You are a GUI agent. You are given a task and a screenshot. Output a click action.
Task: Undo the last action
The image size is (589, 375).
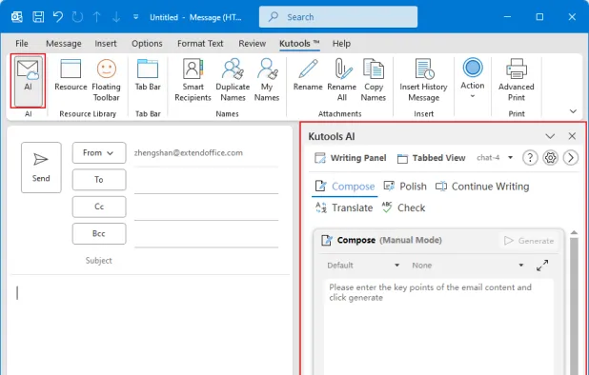pos(58,17)
